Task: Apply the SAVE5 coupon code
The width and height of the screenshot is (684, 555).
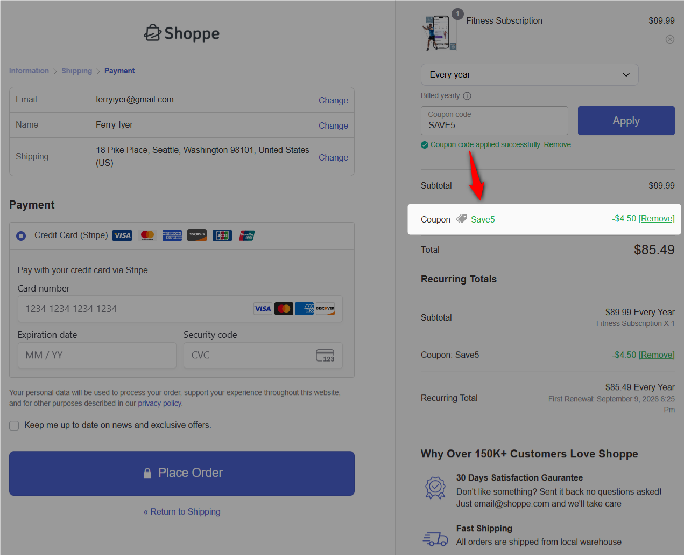Action: pyautogui.click(x=626, y=120)
